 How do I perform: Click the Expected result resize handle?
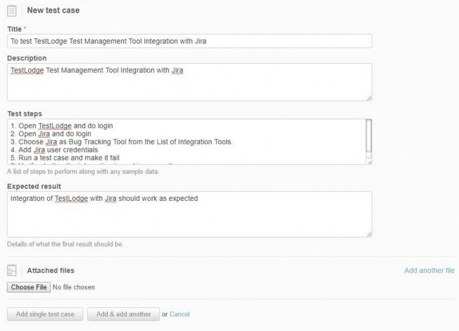coord(369,234)
